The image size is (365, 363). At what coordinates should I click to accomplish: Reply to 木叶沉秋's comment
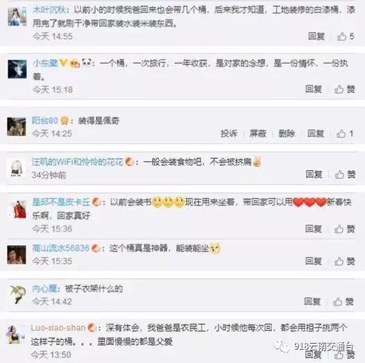click(x=316, y=36)
